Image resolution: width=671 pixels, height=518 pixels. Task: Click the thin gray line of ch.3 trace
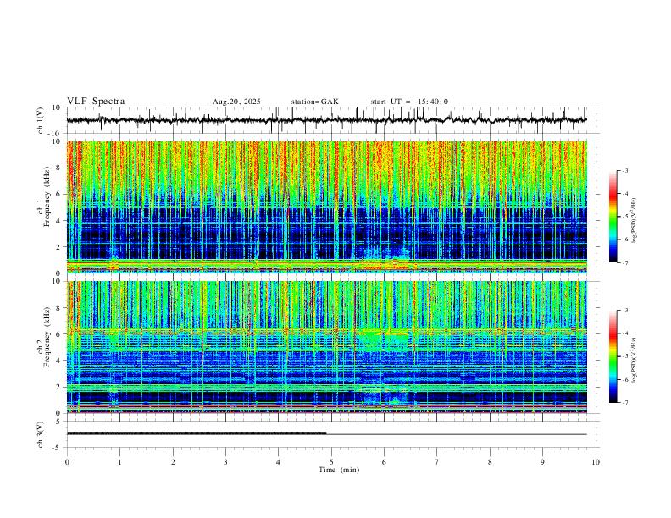(x=457, y=434)
